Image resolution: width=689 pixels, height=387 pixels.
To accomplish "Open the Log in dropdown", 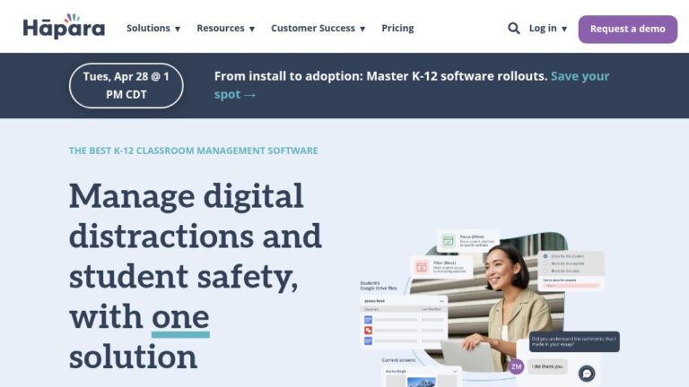I will click(x=548, y=29).
